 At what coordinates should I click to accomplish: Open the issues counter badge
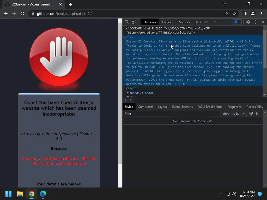pyautogui.click(x=237, y=22)
